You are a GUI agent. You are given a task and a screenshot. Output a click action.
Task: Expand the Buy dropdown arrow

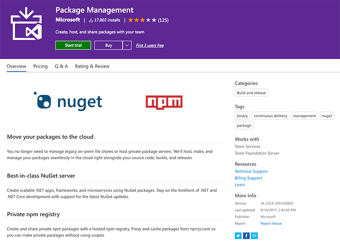pyautogui.click(x=127, y=45)
